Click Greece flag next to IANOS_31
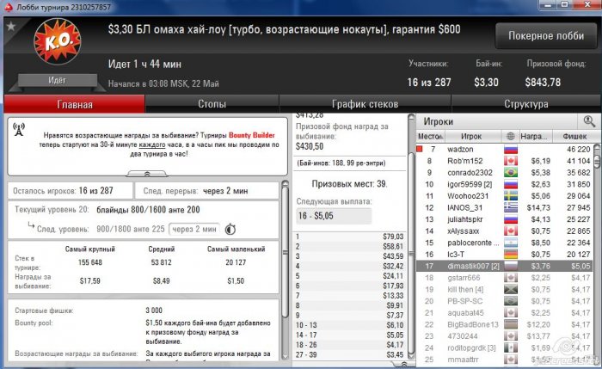 click(x=511, y=208)
